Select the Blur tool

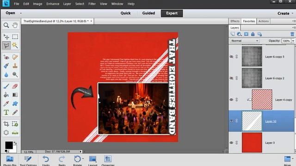click(6, 75)
